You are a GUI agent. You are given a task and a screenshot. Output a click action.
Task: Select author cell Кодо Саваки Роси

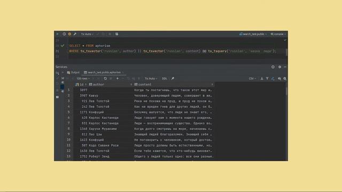(111, 146)
